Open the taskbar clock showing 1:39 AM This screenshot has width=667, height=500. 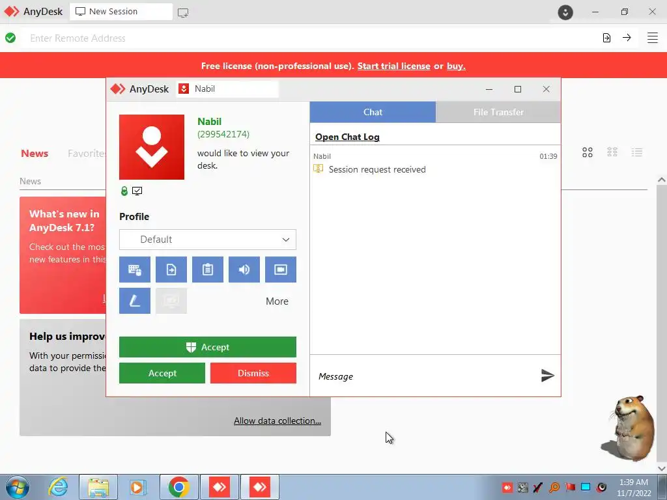point(634,487)
